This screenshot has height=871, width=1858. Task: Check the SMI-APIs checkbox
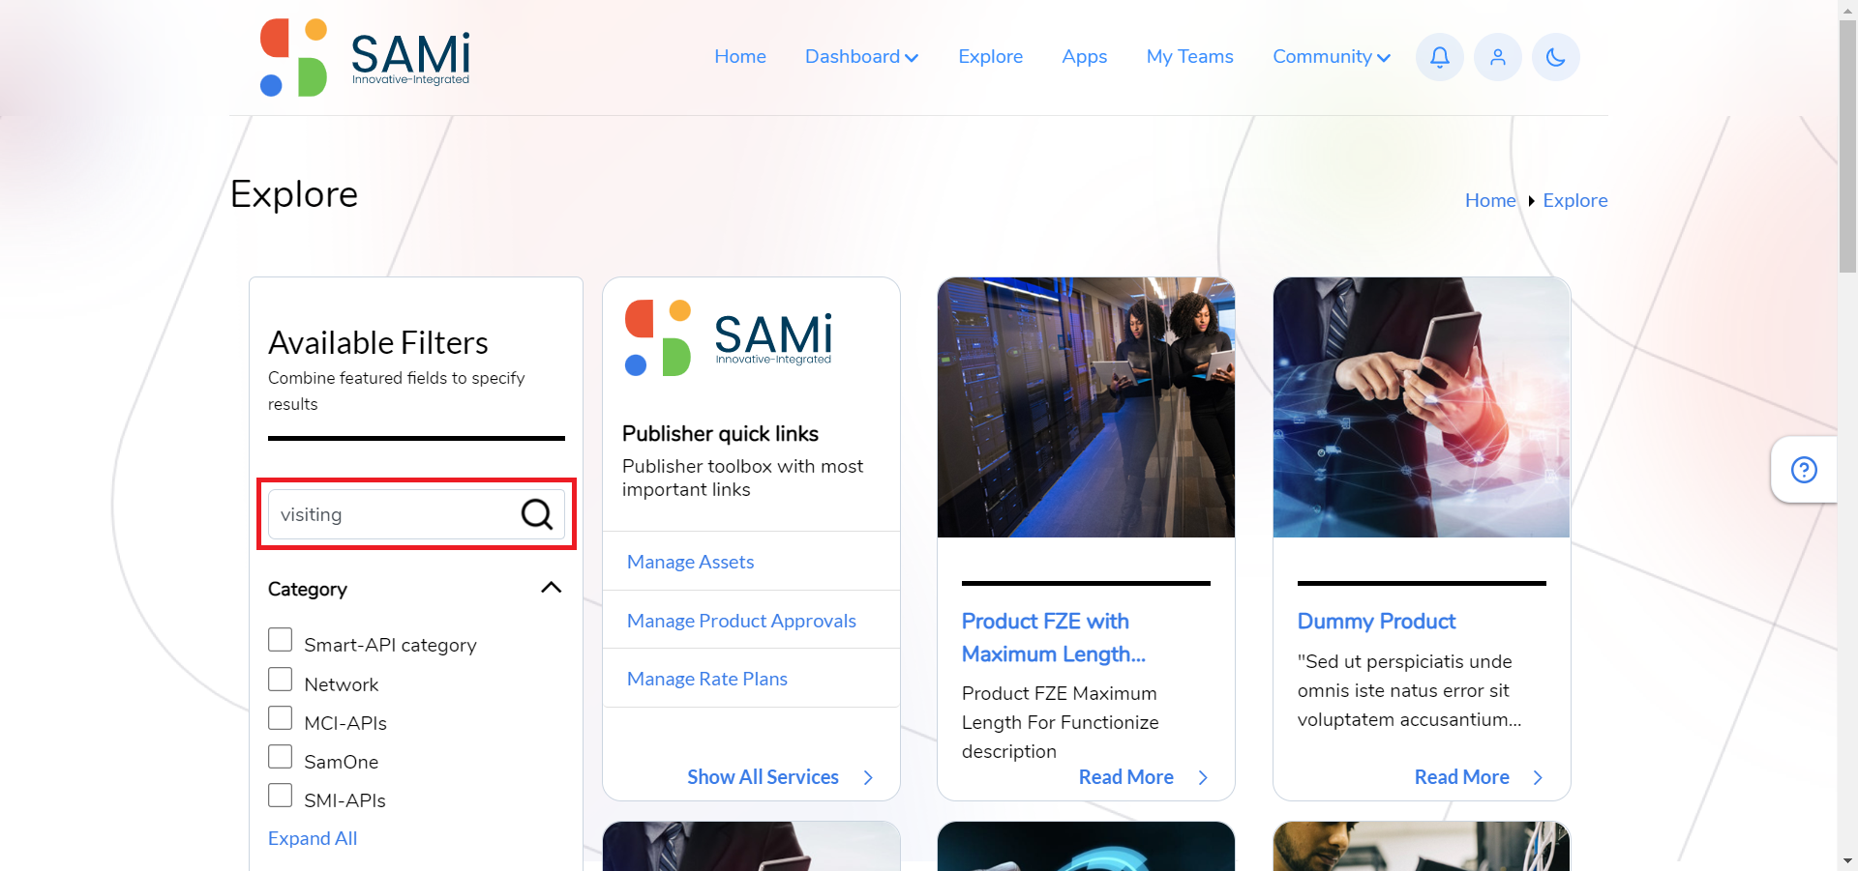[x=280, y=796]
